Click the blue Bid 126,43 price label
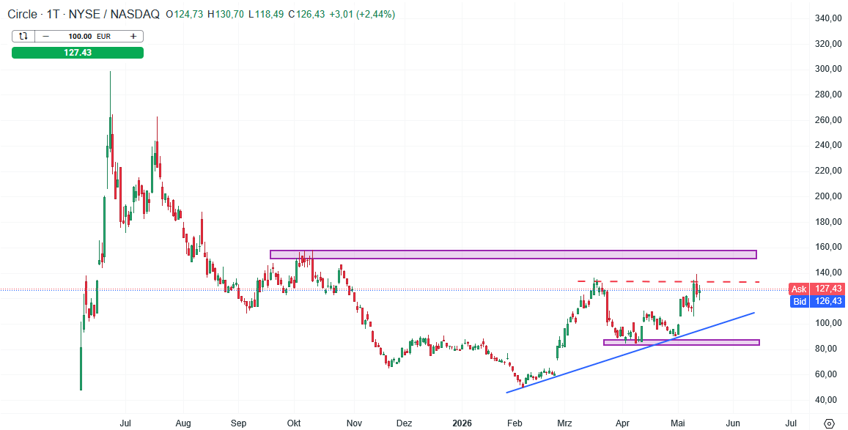The width and height of the screenshot is (848, 430). [816, 301]
